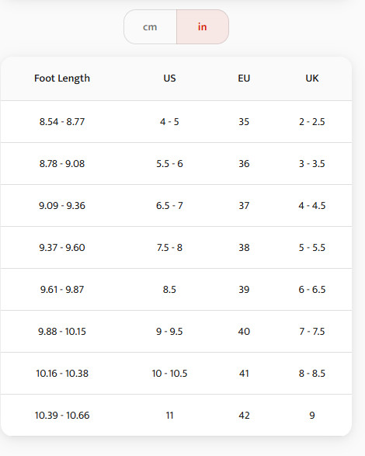Click UK size 4 - 4.5 cell
This screenshot has height=456, width=365.
point(312,206)
